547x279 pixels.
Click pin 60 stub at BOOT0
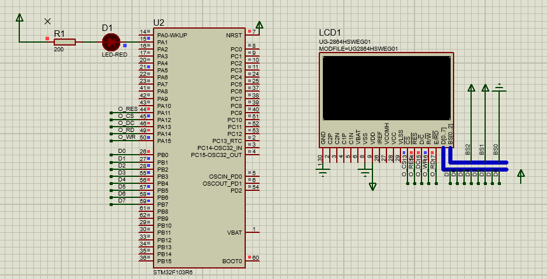(x=252, y=261)
